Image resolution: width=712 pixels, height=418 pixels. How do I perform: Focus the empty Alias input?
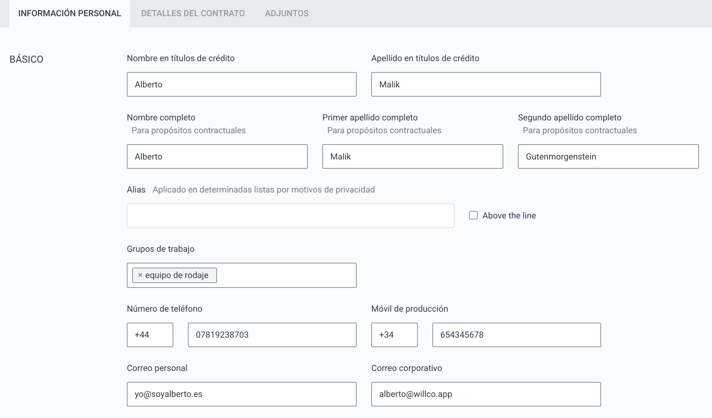point(290,216)
